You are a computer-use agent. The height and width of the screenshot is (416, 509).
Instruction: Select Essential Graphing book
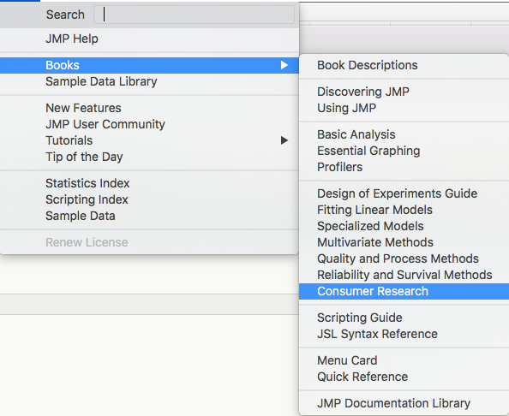pyautogui.click(x=404, y=151)
